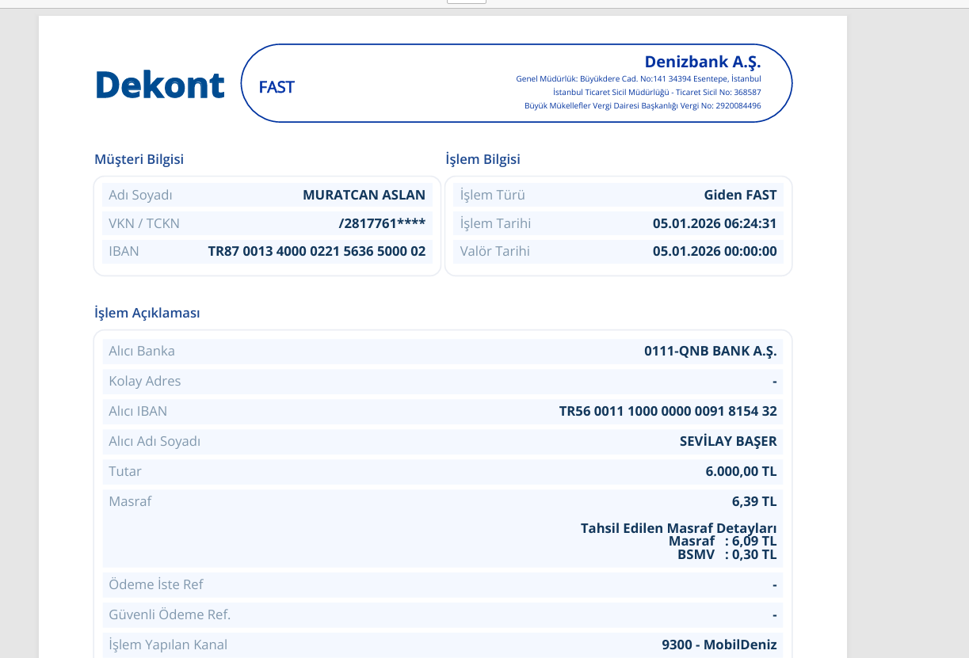Select recipient name SEVİLAY BAŞER
The width and height of the screenshot is (969, 658).
point(728,441)
